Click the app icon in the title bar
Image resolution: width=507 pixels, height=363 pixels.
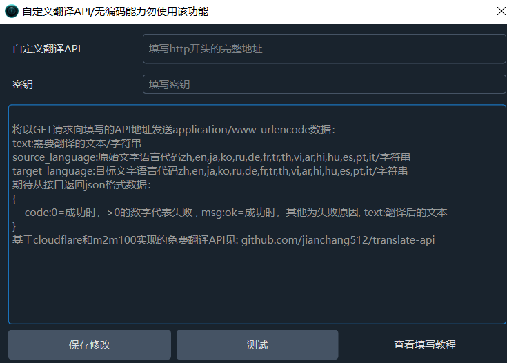click(x=10, y=12)
